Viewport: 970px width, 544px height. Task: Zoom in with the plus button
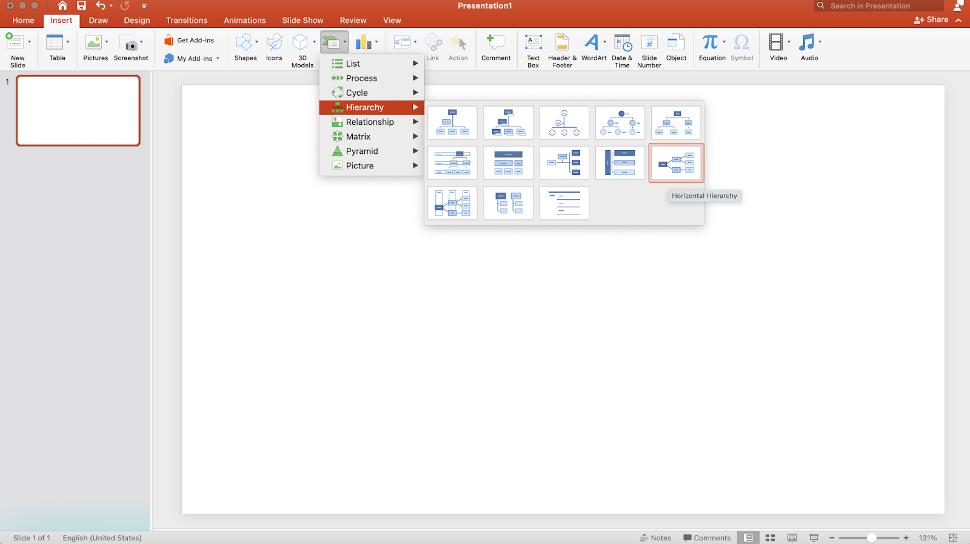point(906,538)
